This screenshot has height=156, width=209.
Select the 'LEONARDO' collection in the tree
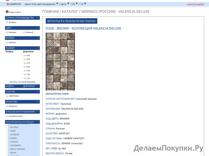[x=15, y=146]
